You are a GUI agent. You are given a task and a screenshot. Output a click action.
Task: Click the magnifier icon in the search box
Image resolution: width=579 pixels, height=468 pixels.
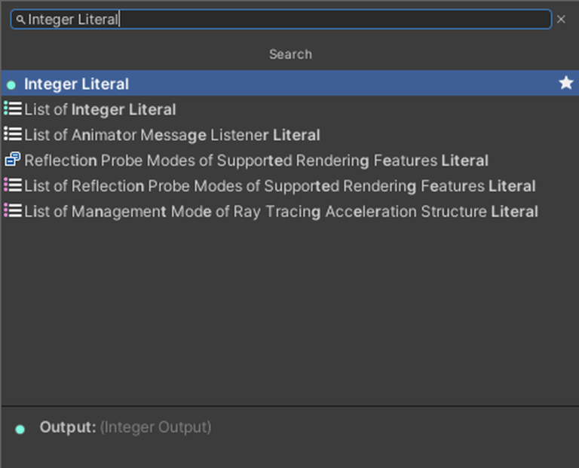(20, 20)
